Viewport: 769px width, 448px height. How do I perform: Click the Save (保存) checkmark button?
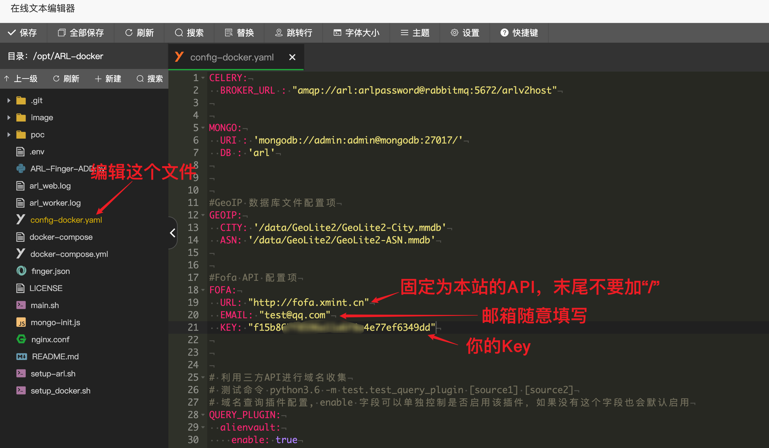[x=22, y=33]
